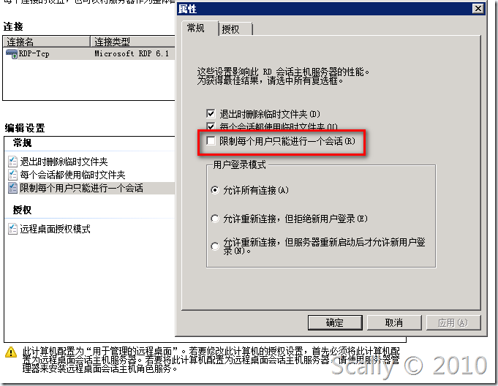
Task: Click the 取消 button
Action: coord(394,323)
